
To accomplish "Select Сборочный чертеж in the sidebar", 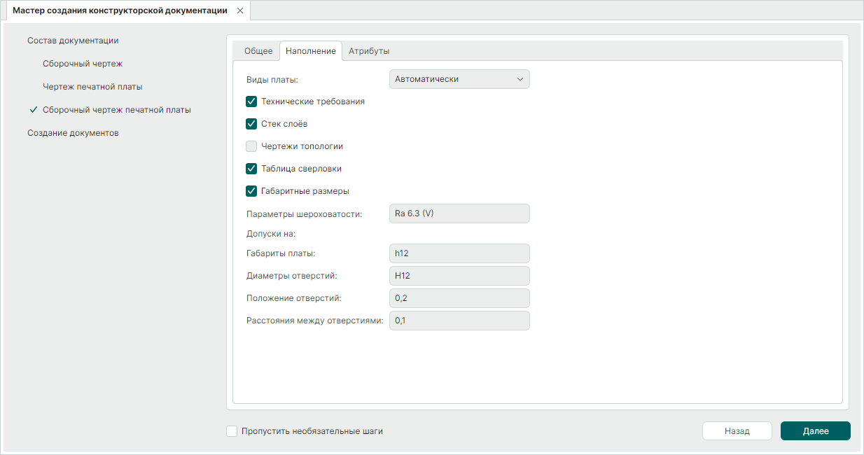I will (x=83, y=64).
